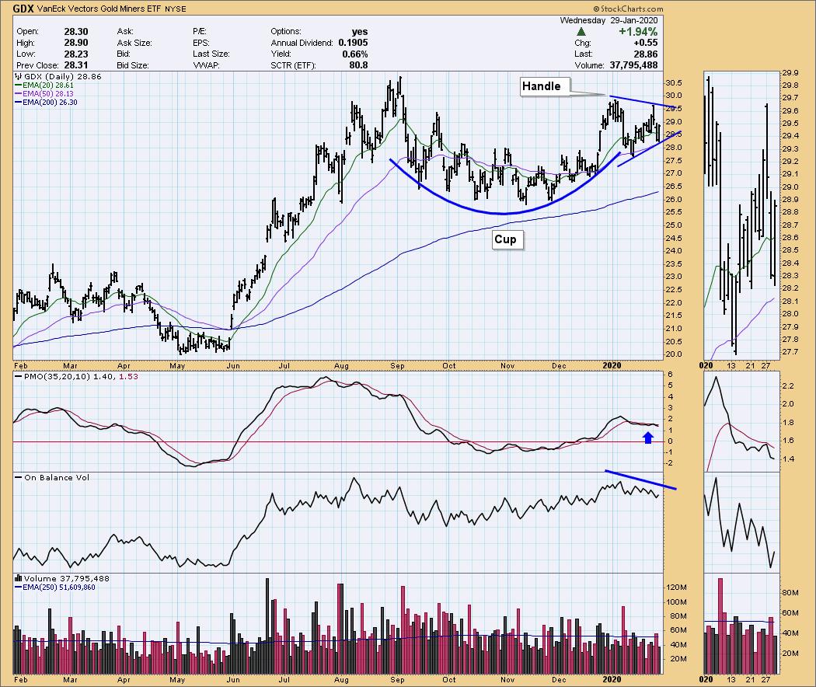Click the bars icon beside Volume 37,795,488
Viewport: 816px width, 687px height.
[18, 578]
